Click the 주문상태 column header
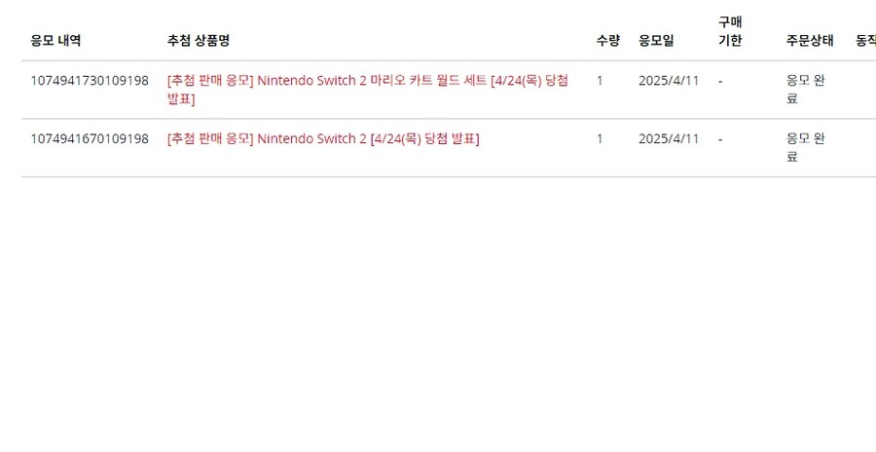This screenshot has height=452, width=876. point(810,41)
